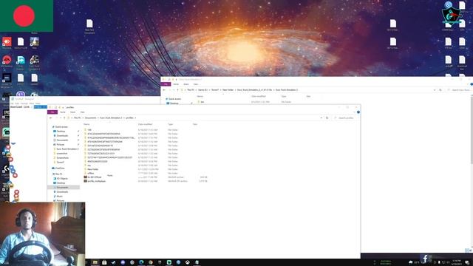Select 3D Objects in profiles navigation pane
Screen dimensions: 473x266
62,179
